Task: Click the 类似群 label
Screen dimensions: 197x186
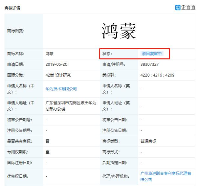Action: (x=109, y=75)
